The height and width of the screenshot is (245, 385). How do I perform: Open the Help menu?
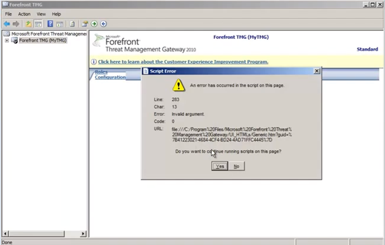click(56, 14)
